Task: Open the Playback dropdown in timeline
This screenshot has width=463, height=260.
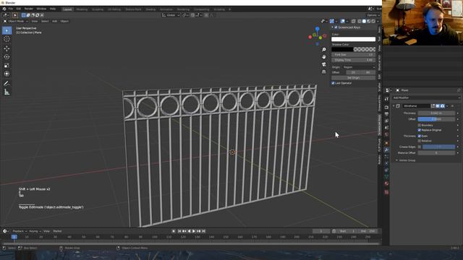Action: [x=20, y=231]
